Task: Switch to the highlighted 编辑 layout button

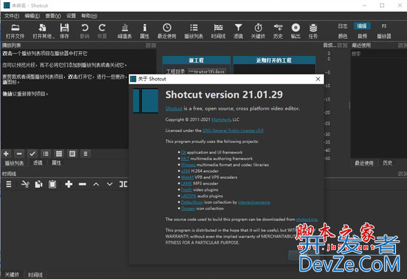Action: (362, 26)
